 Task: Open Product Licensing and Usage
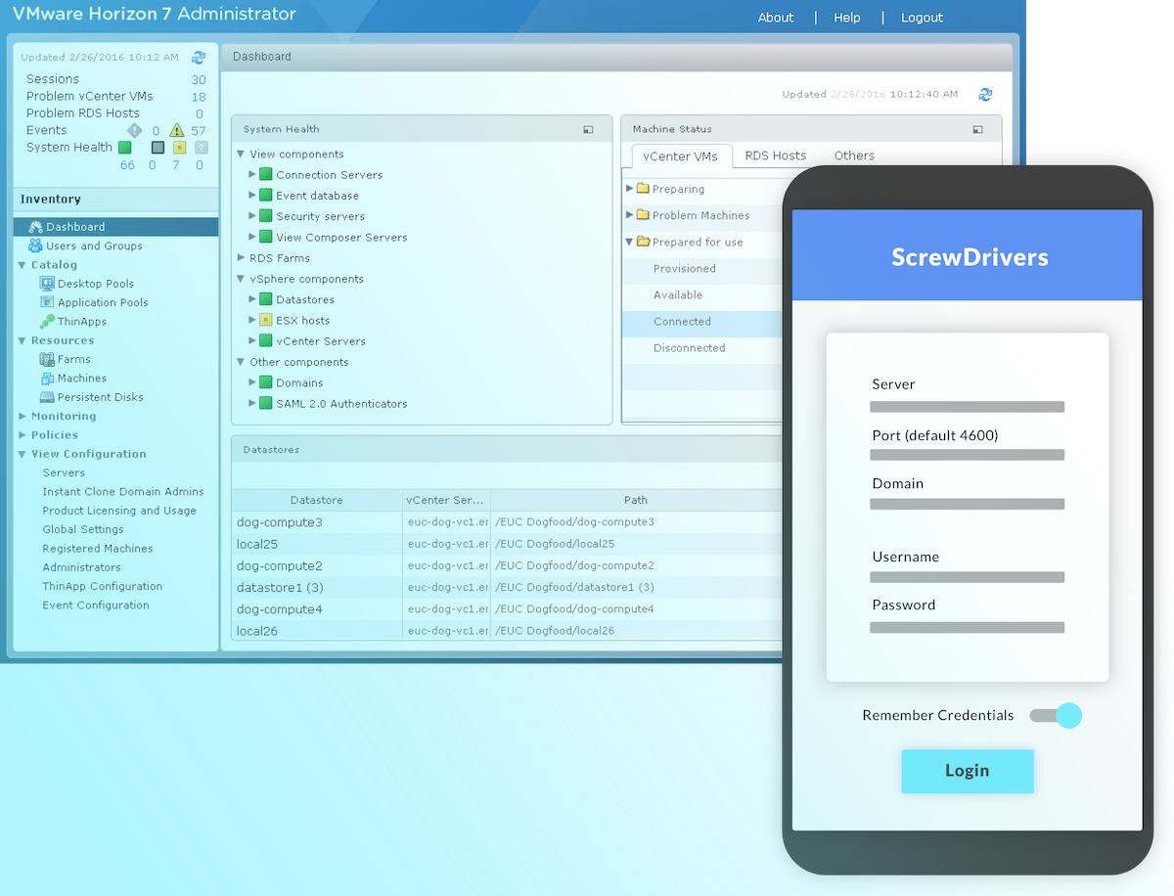click(119, 511)
